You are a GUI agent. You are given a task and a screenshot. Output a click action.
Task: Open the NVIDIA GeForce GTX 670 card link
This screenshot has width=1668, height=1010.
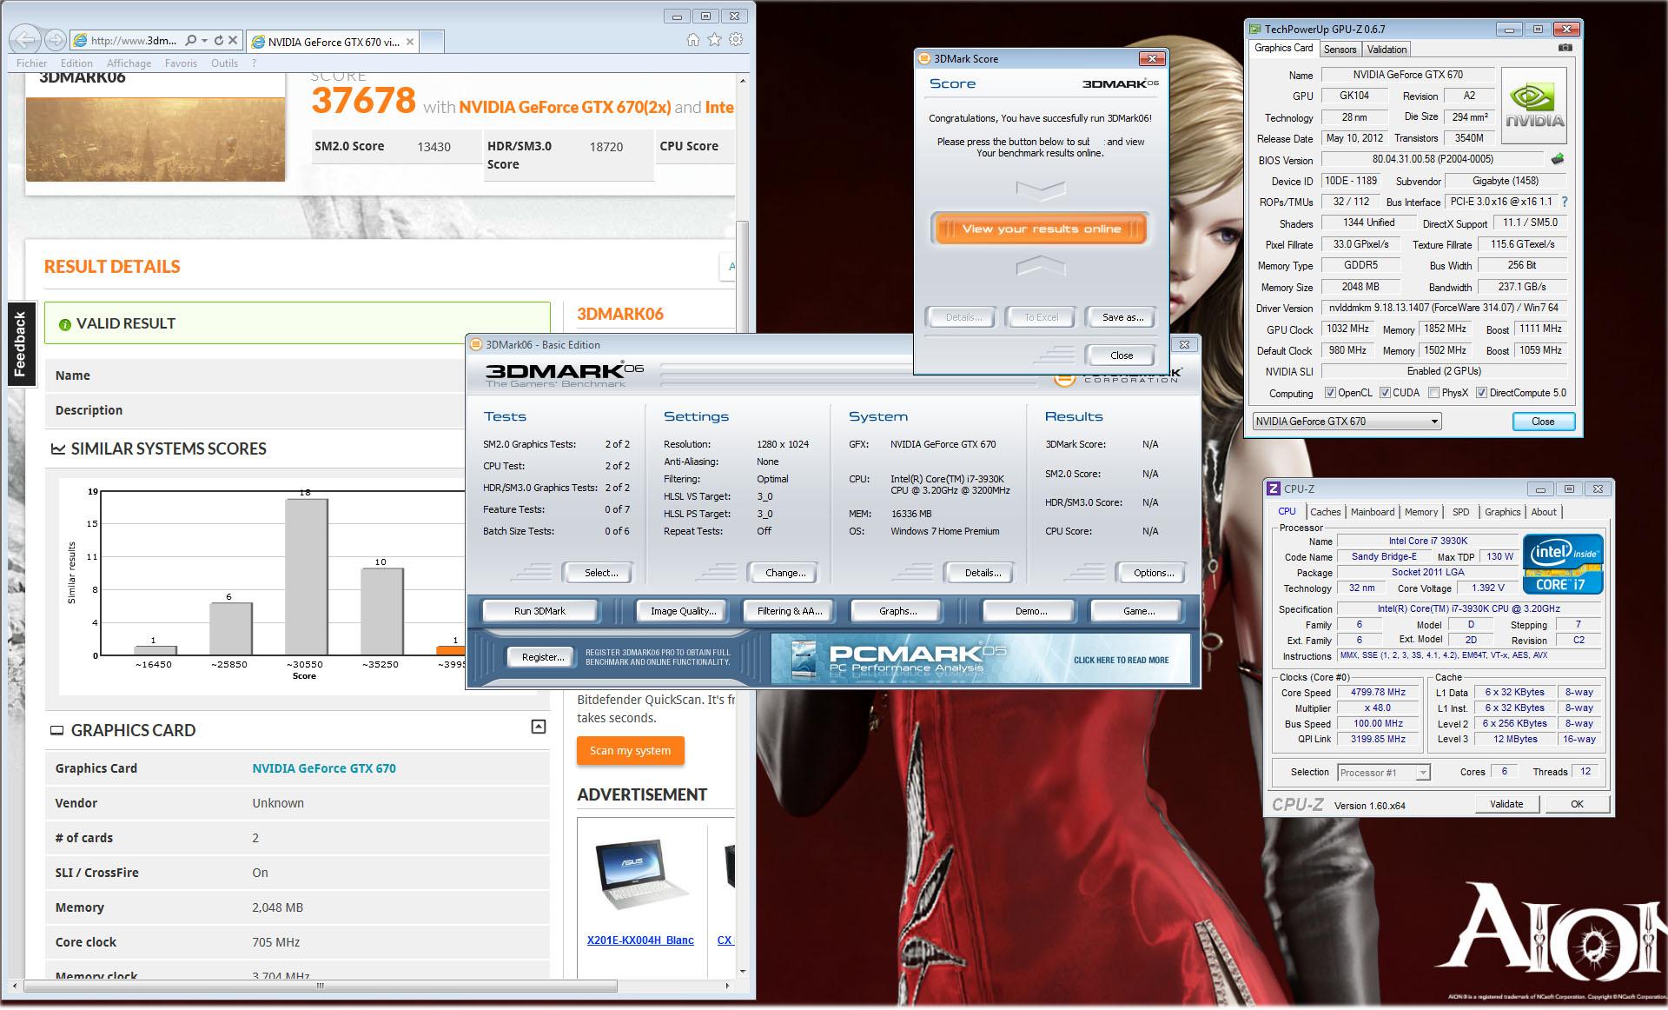pos(323,768)
